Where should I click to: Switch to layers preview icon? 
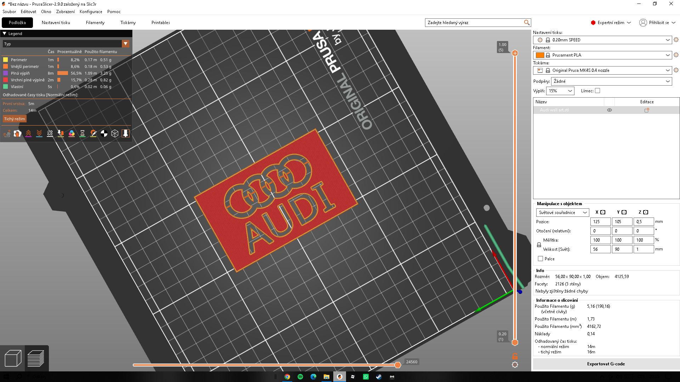36,358
